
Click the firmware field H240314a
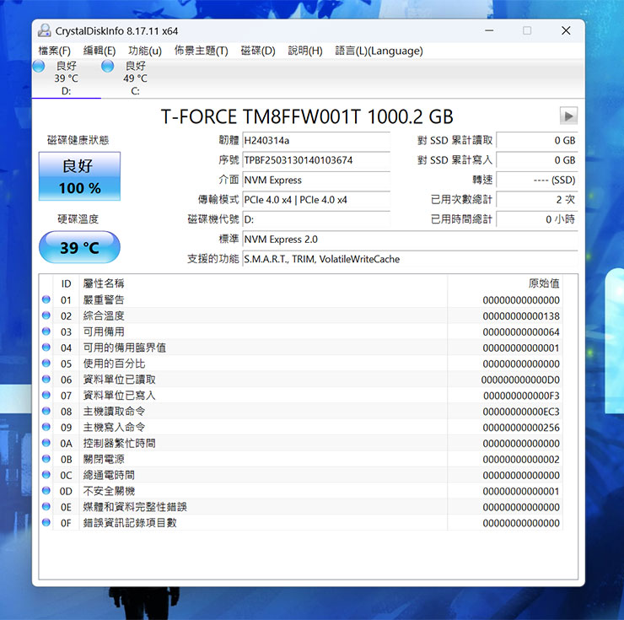pyautogui.click(x=316, y=141)
